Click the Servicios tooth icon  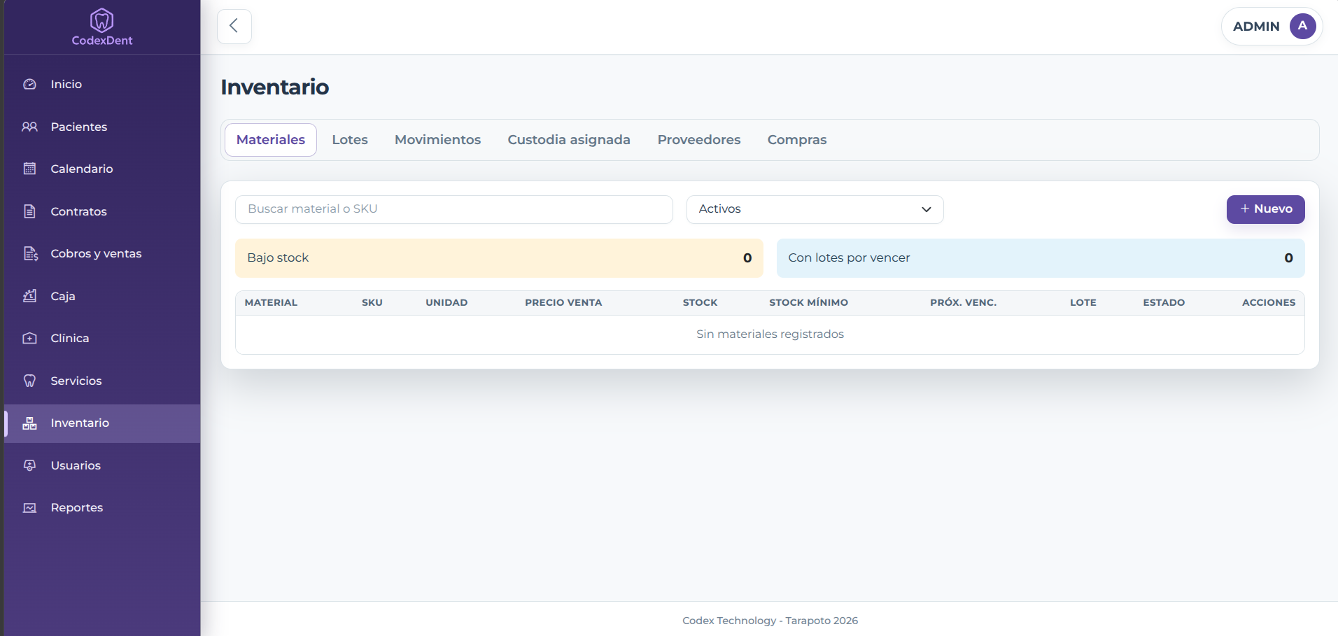pos(29,381)
